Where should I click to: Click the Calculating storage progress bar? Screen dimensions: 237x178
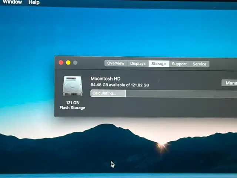tap(164, 93)
